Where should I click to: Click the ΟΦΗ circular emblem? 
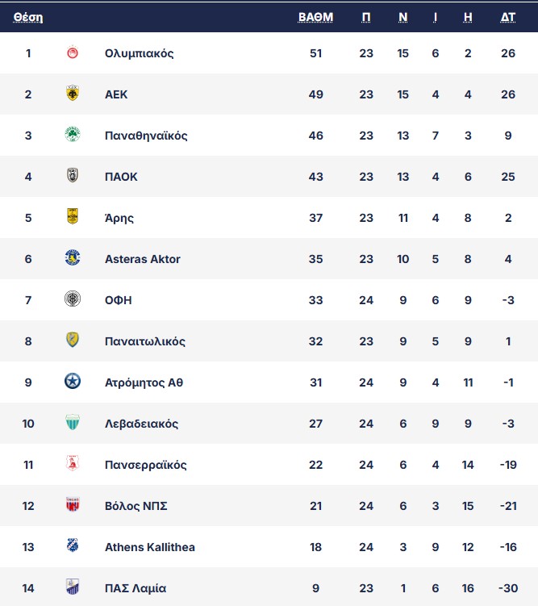coord(73,299)
